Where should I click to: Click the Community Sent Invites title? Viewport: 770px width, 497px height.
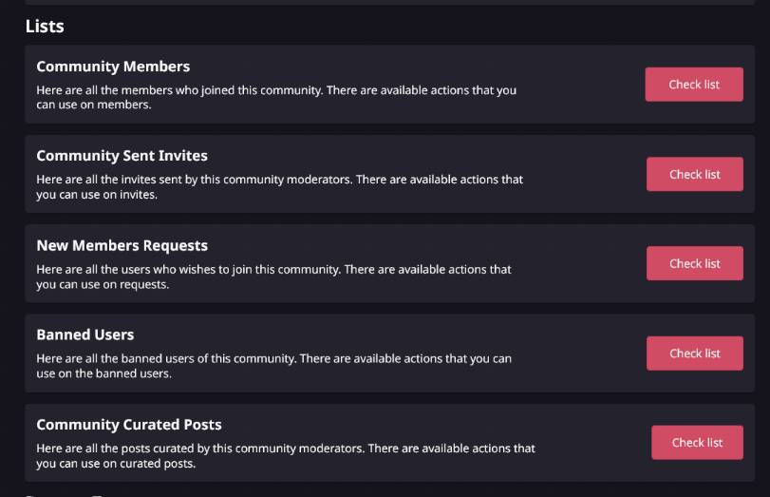point(122,156)
